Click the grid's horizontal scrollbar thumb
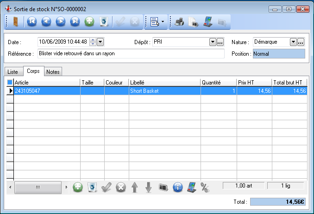Viewport: 314px width, 214px height. click(x=38, y=187)
